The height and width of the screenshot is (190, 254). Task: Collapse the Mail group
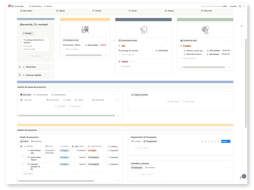(x=119, y=46)
